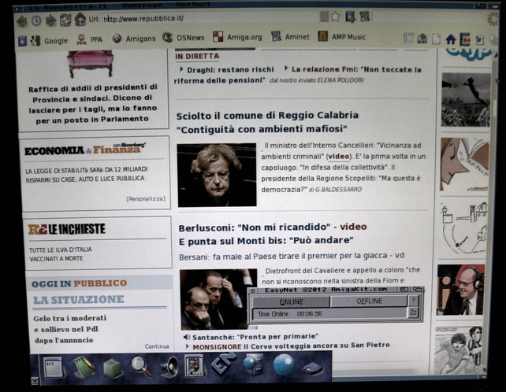Open the Google bookmark
The height and width of the screenshot is (392, 506).
point(48,40)
